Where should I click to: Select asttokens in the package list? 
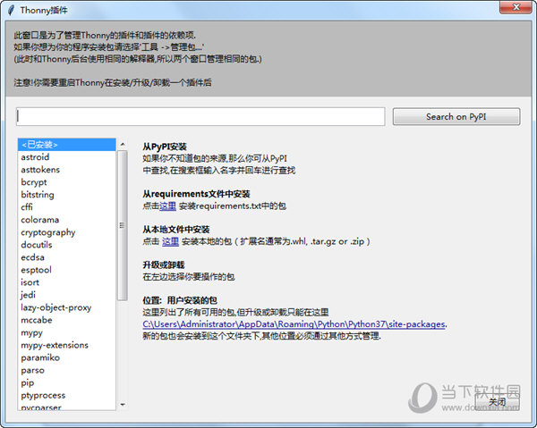[x=66, y=170]
